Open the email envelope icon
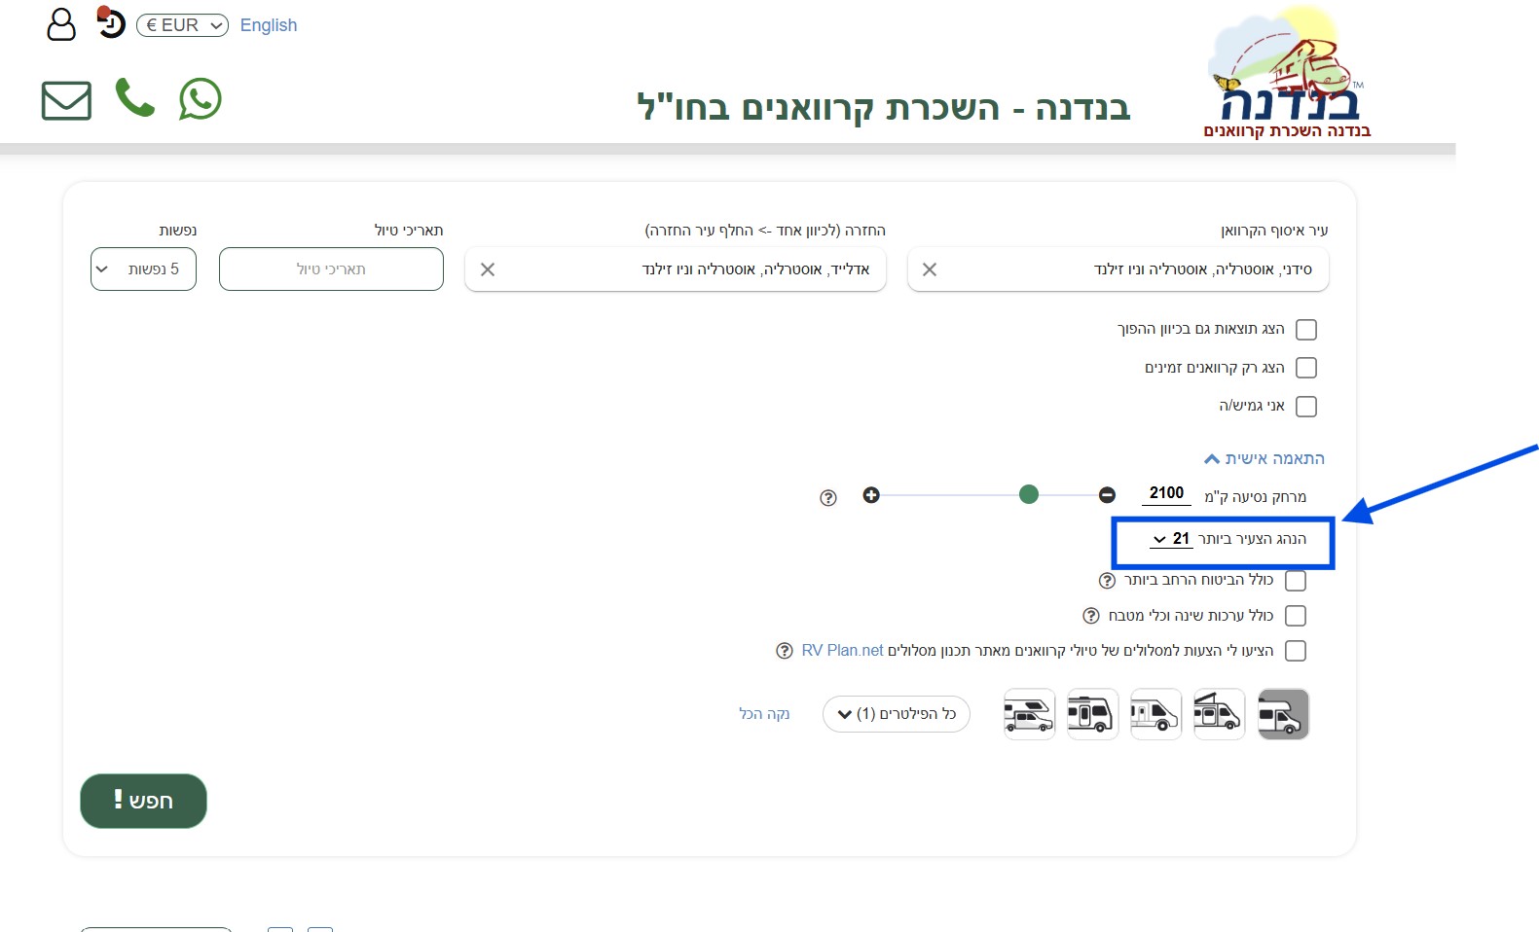1539x932 pixels. tap(66, 100)
